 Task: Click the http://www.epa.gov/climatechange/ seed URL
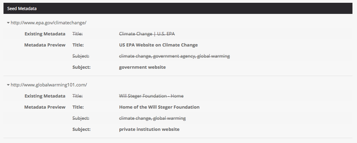click(49, 23)
